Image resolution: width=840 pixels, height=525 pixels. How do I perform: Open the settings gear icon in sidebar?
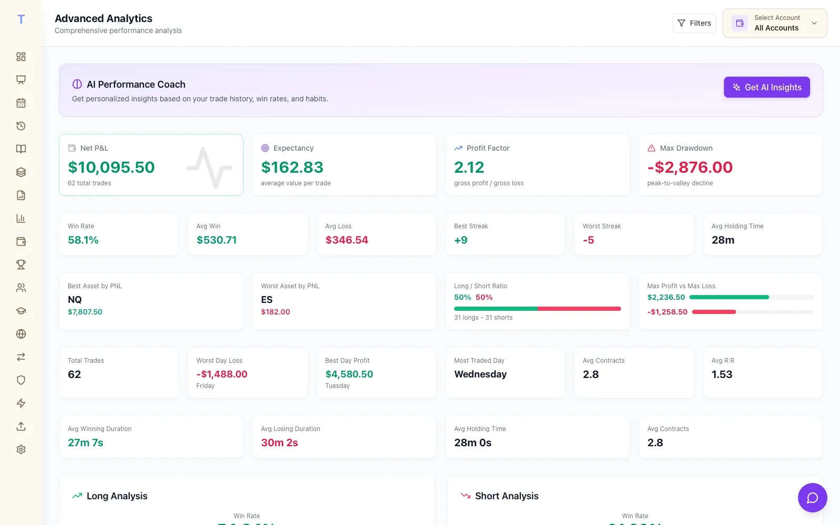(x=21, y=449)
